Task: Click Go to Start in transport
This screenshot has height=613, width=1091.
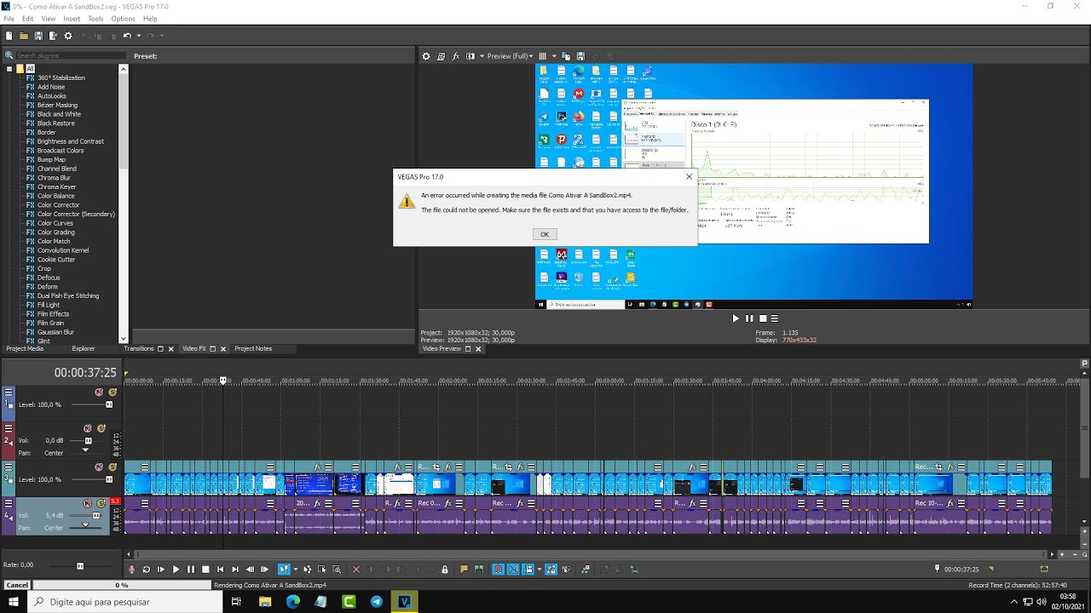Action: (x=220, y=569)
